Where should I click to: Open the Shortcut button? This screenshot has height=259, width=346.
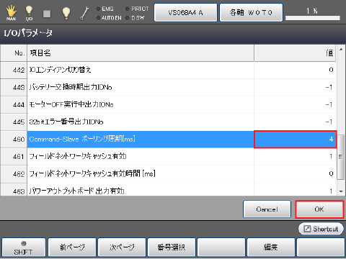(321, 229)
